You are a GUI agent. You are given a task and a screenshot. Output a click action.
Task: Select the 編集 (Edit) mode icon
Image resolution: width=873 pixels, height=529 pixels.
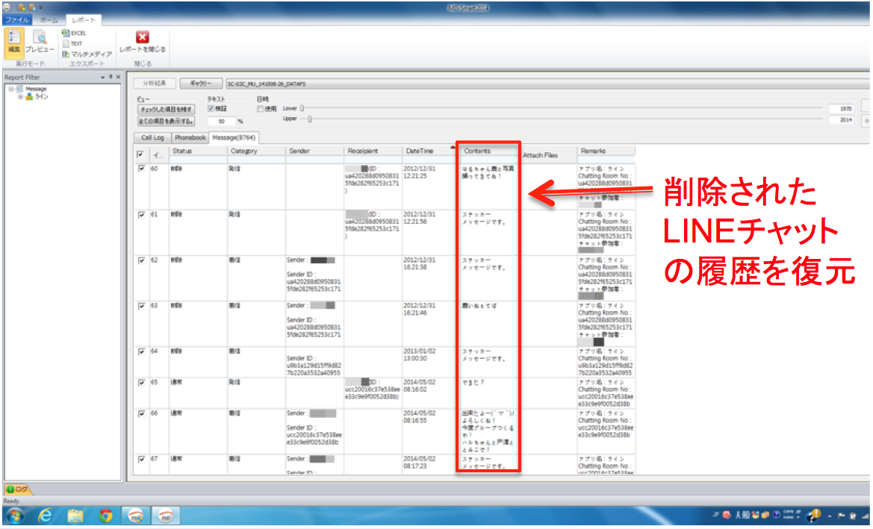[x=13, y=42]
